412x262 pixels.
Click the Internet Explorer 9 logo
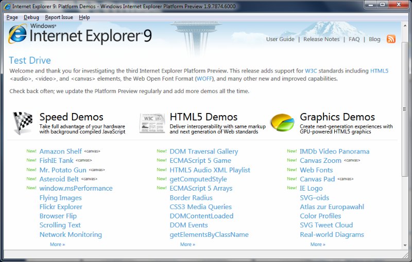(x=80, y=34)
